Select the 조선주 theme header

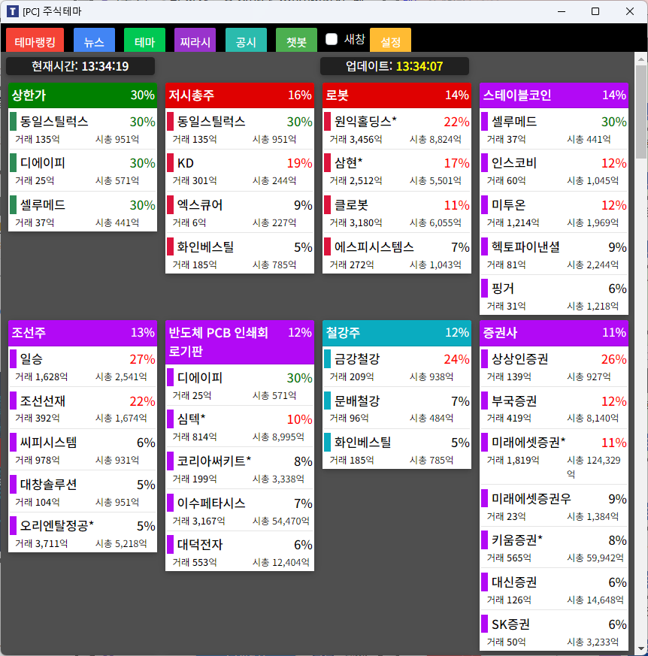point(83,333)
